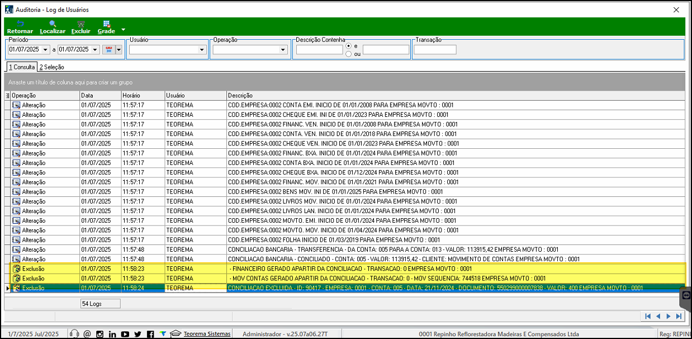This screenshot has height=339, width=692.
Task: Click Alteração icon in CONTA. VEN. row
Action: point(16,134)
